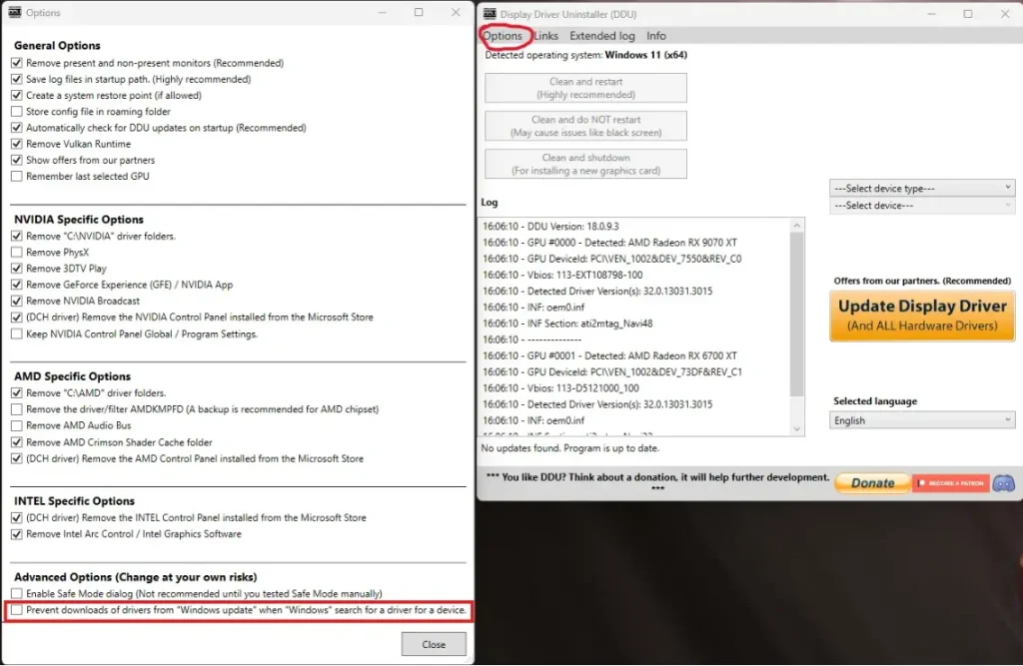Maximize the Display Driver Uninstaller window
This screenshot has height=666, width=1023.
pos(968,14)
